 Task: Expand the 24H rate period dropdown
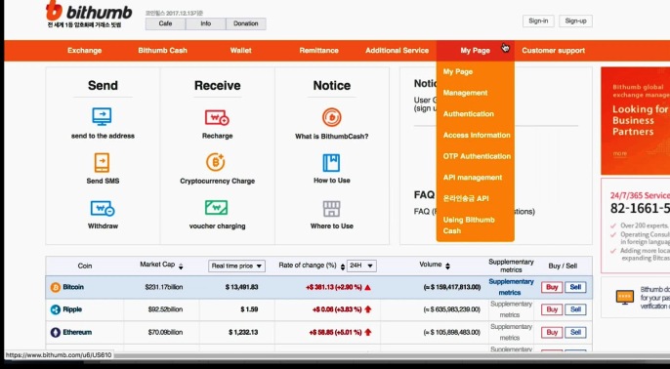361,266
